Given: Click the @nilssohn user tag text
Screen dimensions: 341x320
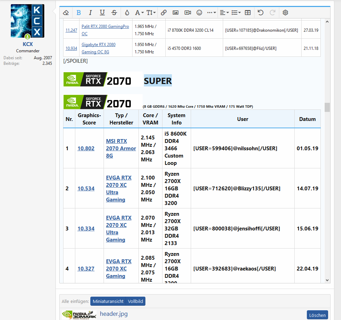Looking at the screenshot, I should (x=235, y=148).
